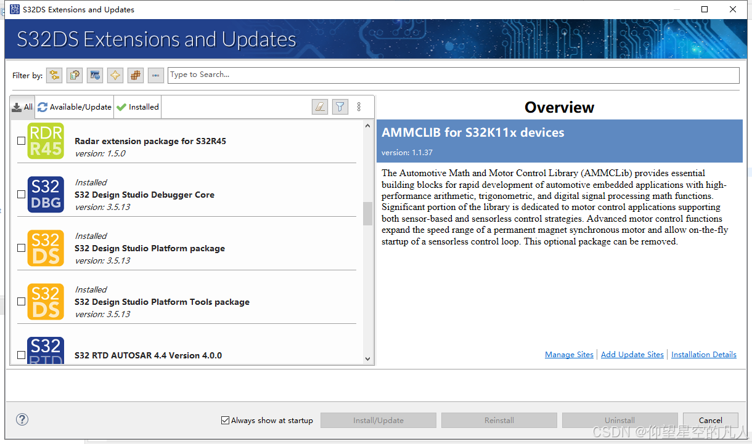Open the Manage Sites link
The image size is (752, 444).
569,355
